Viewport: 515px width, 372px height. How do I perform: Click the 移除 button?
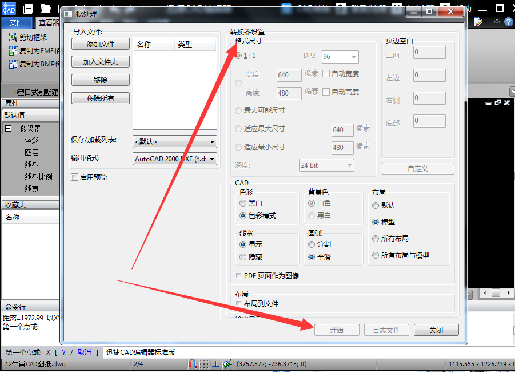(101, 80)
